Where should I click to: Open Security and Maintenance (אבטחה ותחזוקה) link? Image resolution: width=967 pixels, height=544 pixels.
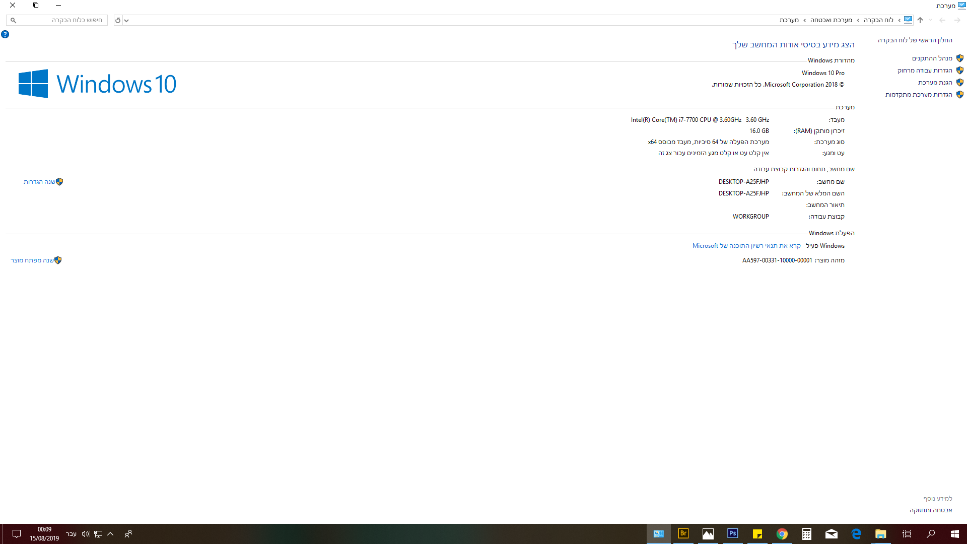(x=931, y=510)
